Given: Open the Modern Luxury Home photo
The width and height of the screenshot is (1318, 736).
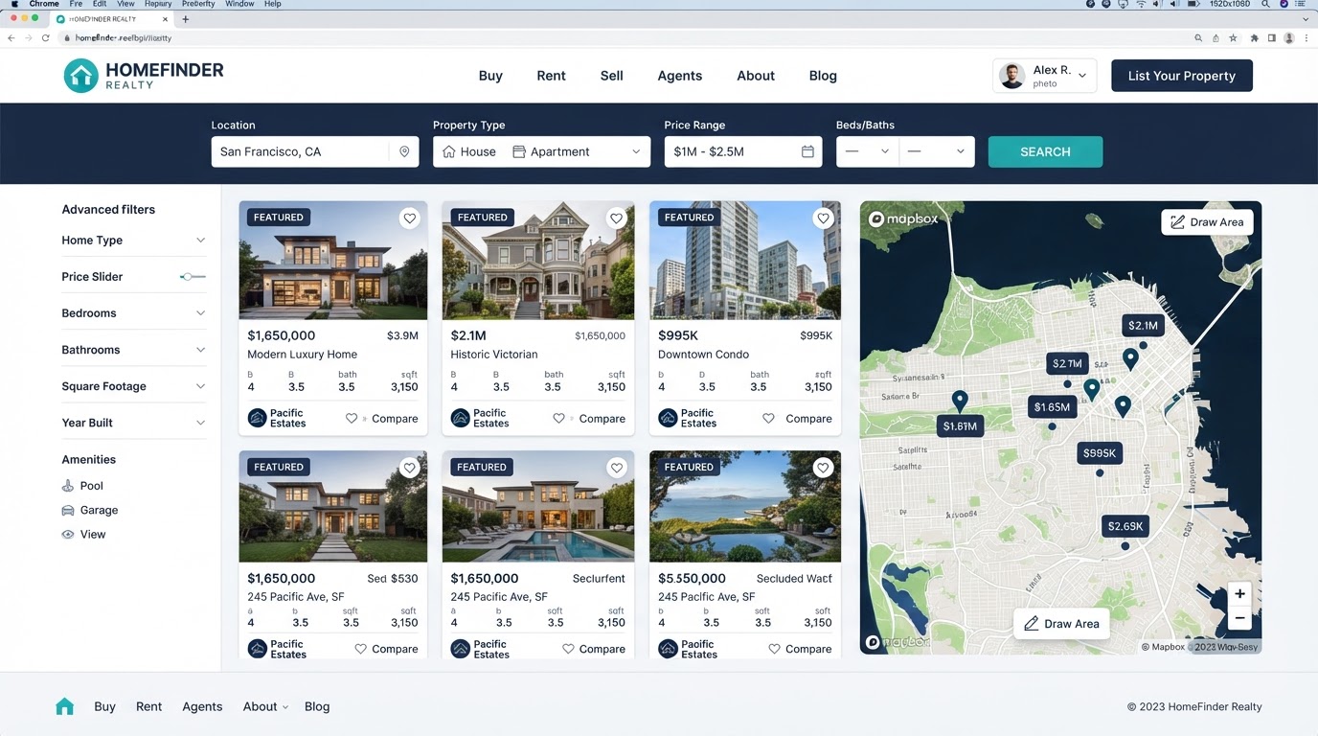Looking at the screenshot, I should pos(333,261).
